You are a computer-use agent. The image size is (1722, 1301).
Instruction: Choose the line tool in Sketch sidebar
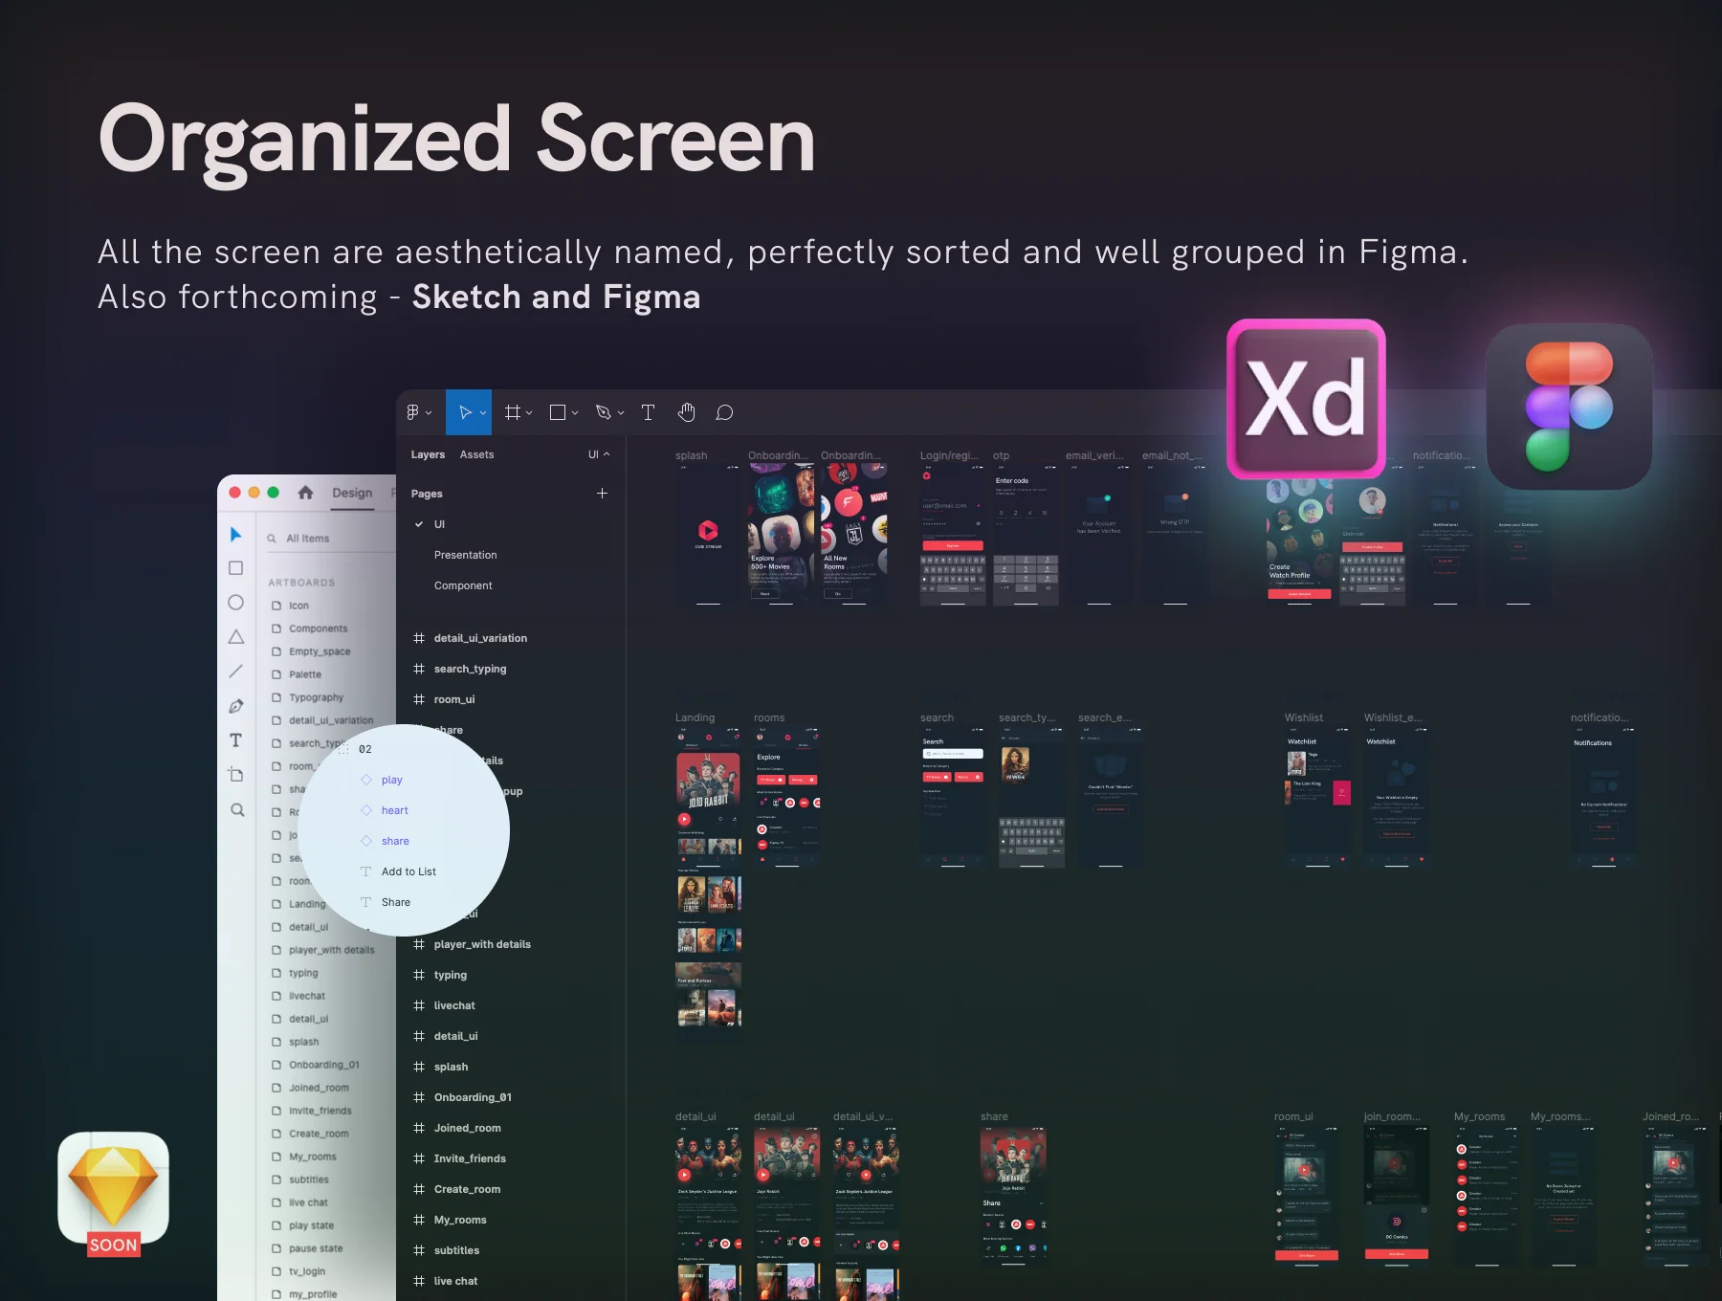(x=235, y=672)
